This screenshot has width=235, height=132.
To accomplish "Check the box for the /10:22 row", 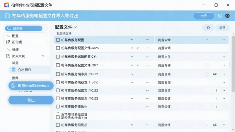I will [58, 99].
